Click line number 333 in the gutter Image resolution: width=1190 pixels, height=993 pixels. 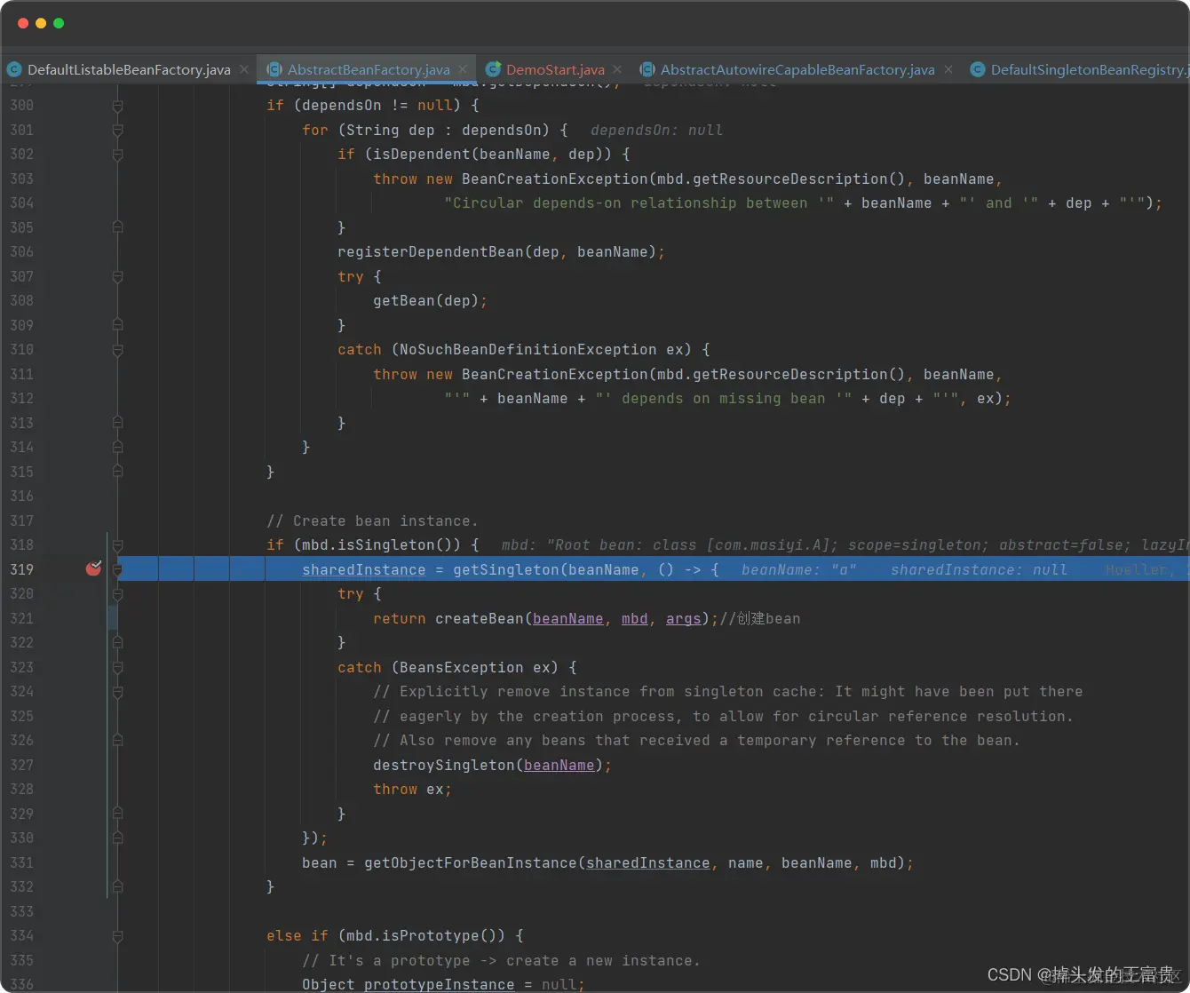point(22,911)
